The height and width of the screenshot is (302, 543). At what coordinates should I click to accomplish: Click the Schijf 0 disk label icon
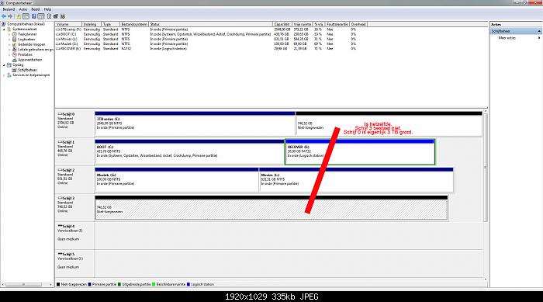[x=60, y=114]
